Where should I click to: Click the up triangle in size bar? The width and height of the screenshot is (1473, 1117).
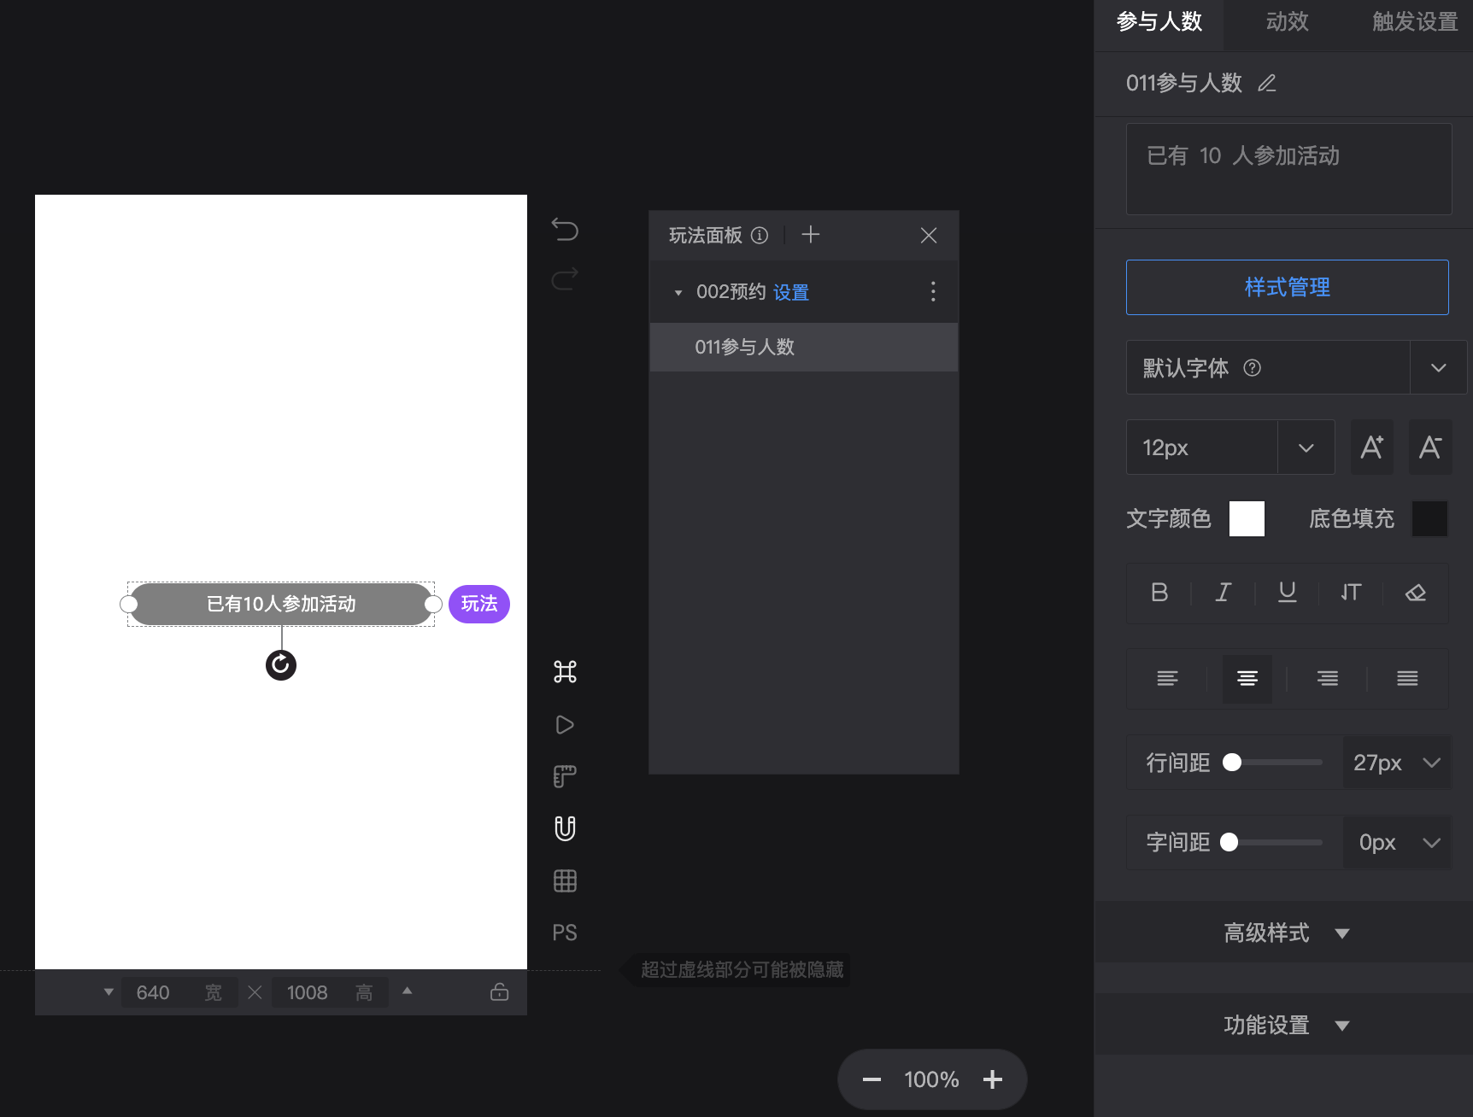click(408, 991)
